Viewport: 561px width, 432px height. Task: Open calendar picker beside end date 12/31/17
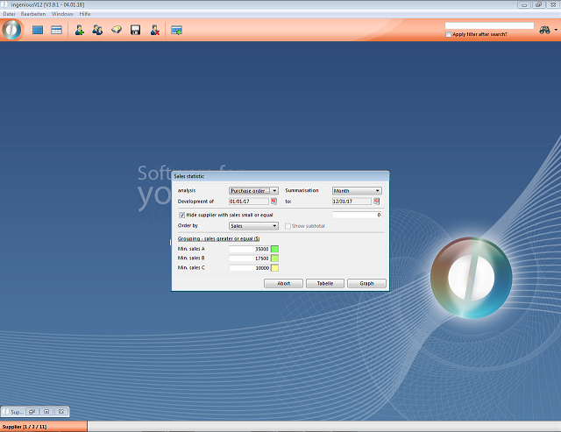377,202
